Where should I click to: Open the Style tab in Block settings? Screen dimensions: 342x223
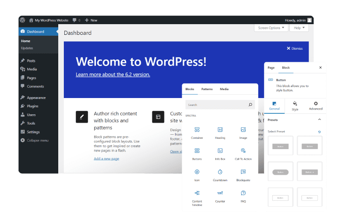coord(295,105)
